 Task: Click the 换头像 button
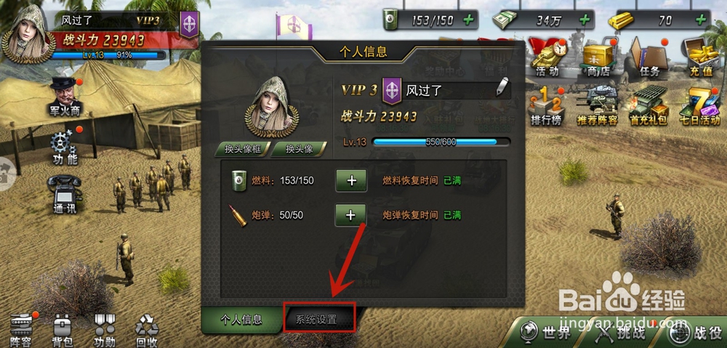click(299, 149)
